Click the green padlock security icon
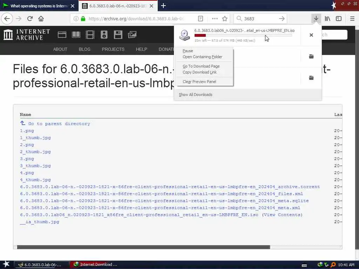 click(83, 19)
